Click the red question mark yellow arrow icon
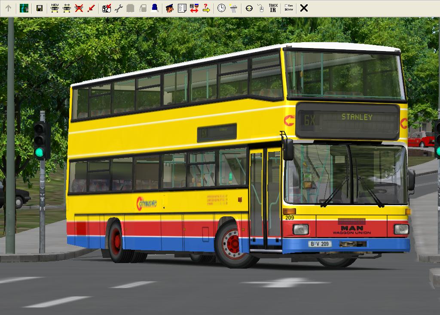The height and width of the screenshot is (315, 440). point(206,8)
